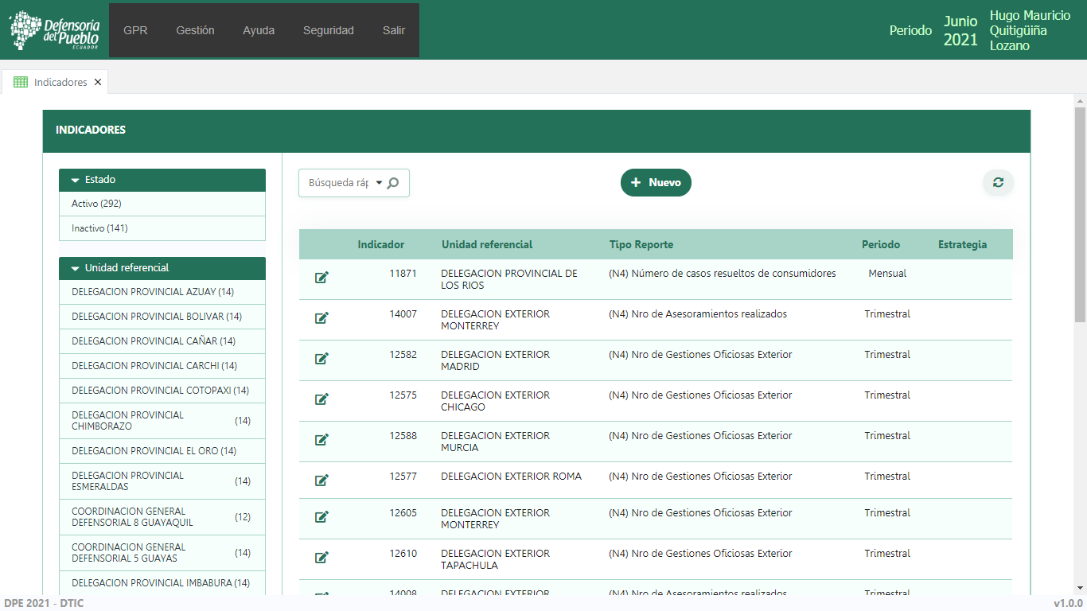Select cell 'DELEGACION EXTERIOR ROMA'
Screen dimensions: 1087x611
pyautogui.click(x=511, y=477)
